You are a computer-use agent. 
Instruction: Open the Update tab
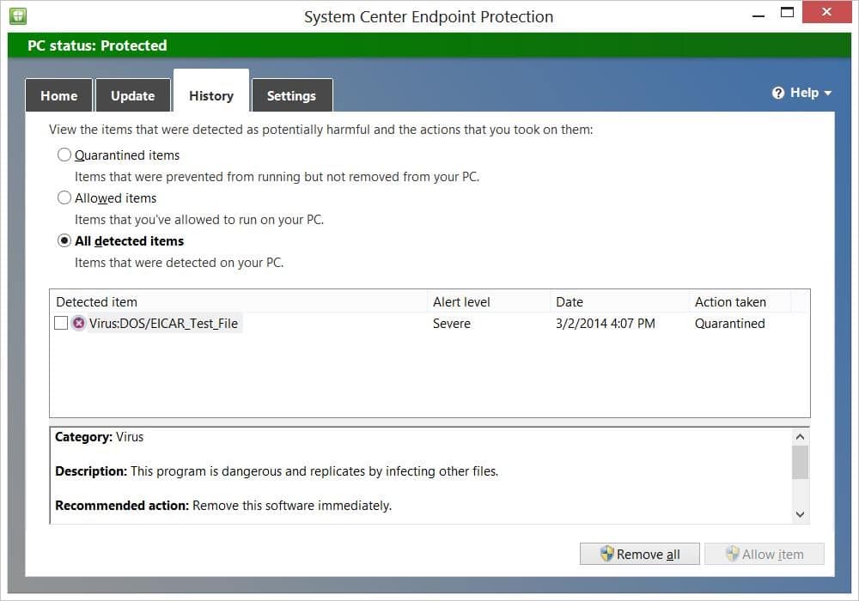click(x=132, y=95)
